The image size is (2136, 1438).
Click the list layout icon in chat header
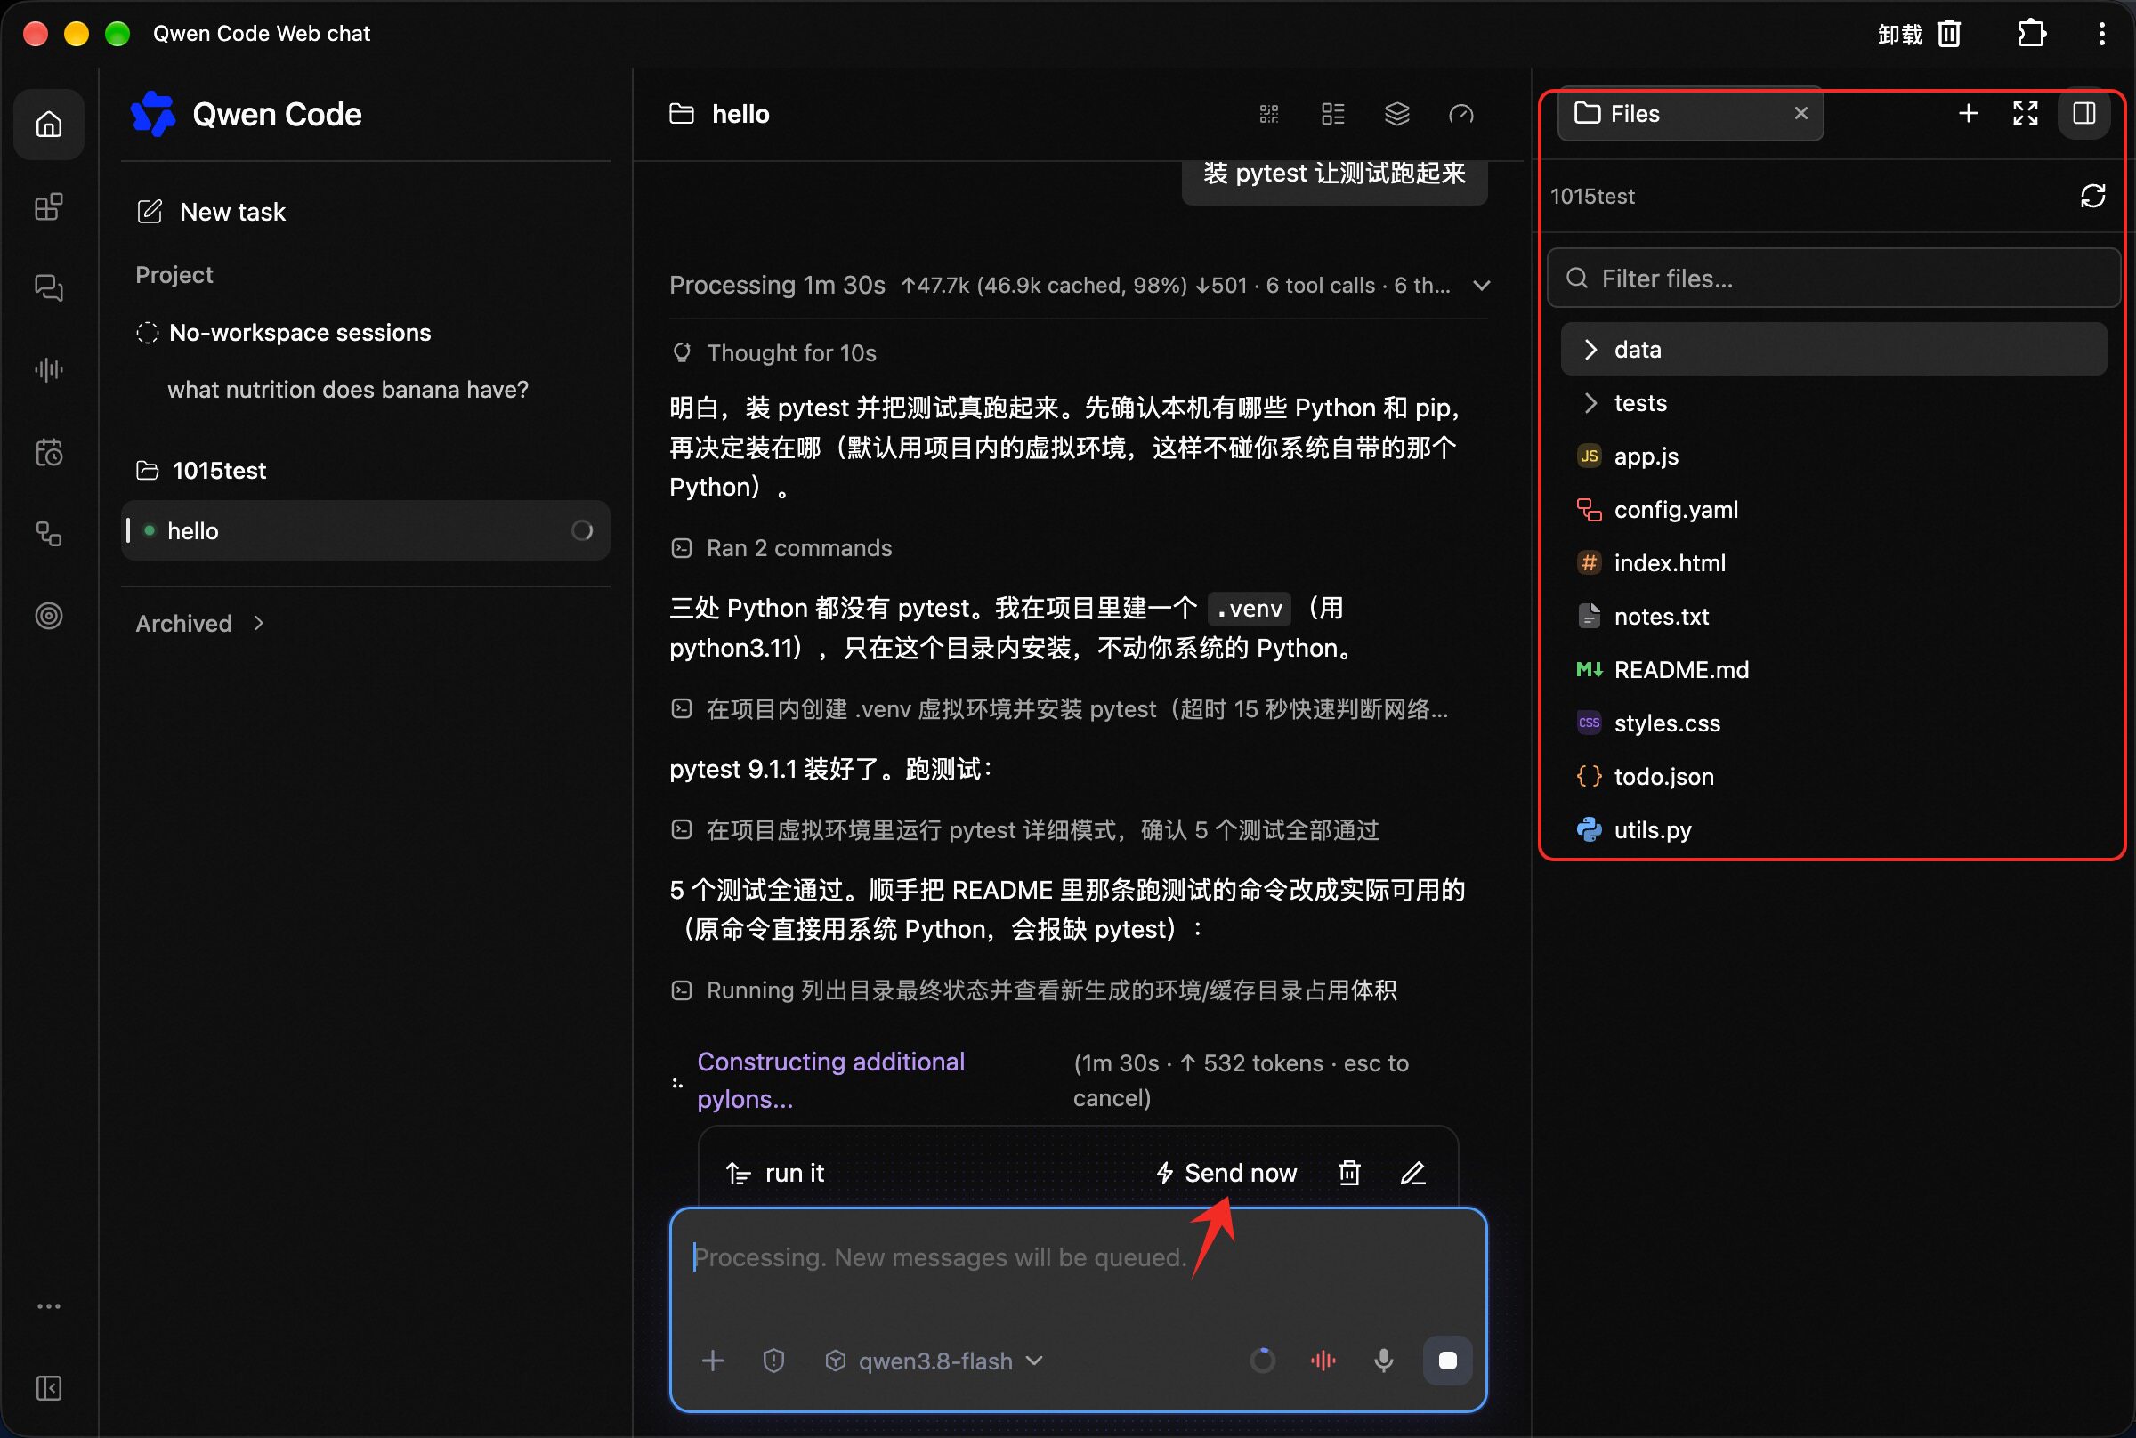pyautogui.click(x=1332, y=114)
